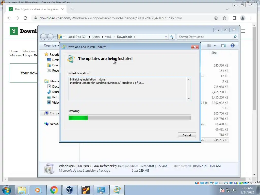The width and height of the screenshot is (260, 195).
Task: Close the Download and Install Updates dialog
Action: [x=195, y=47]
